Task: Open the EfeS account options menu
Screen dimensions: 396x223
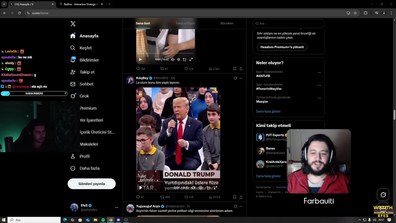Action: 116,208
